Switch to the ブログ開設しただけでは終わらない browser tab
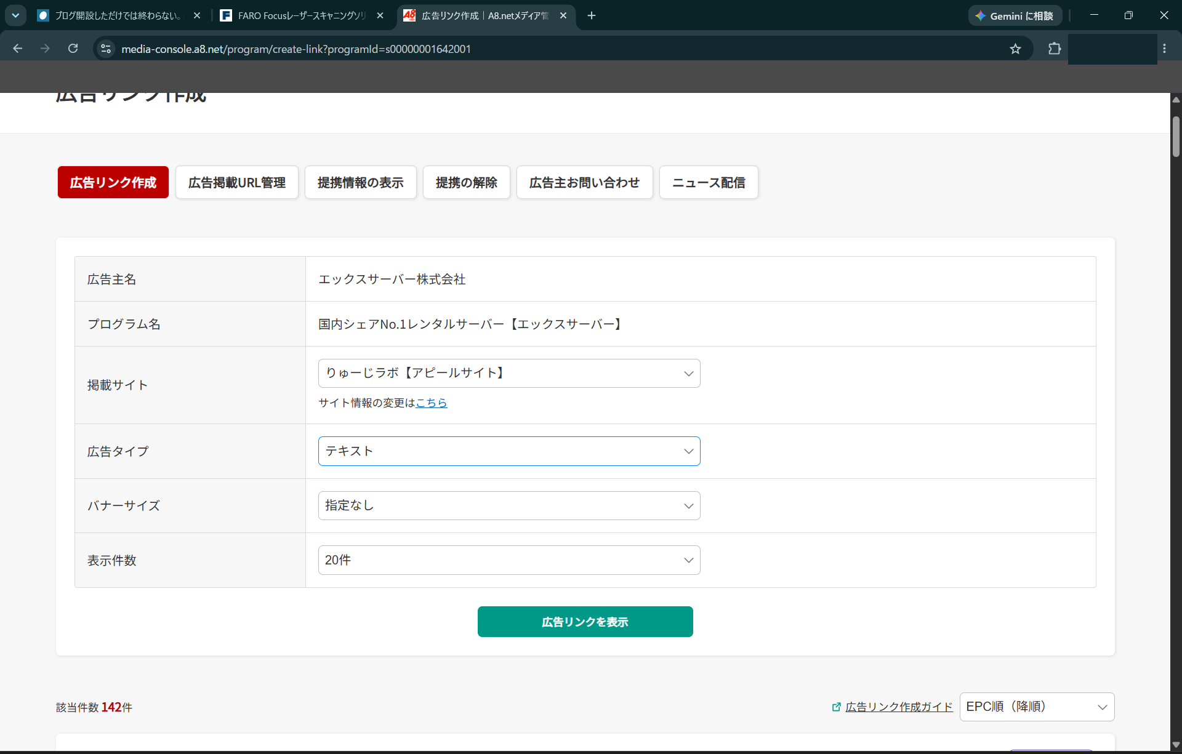This screenshot has height=754, width=1182. pyautogui.click(x=119, y=15)
